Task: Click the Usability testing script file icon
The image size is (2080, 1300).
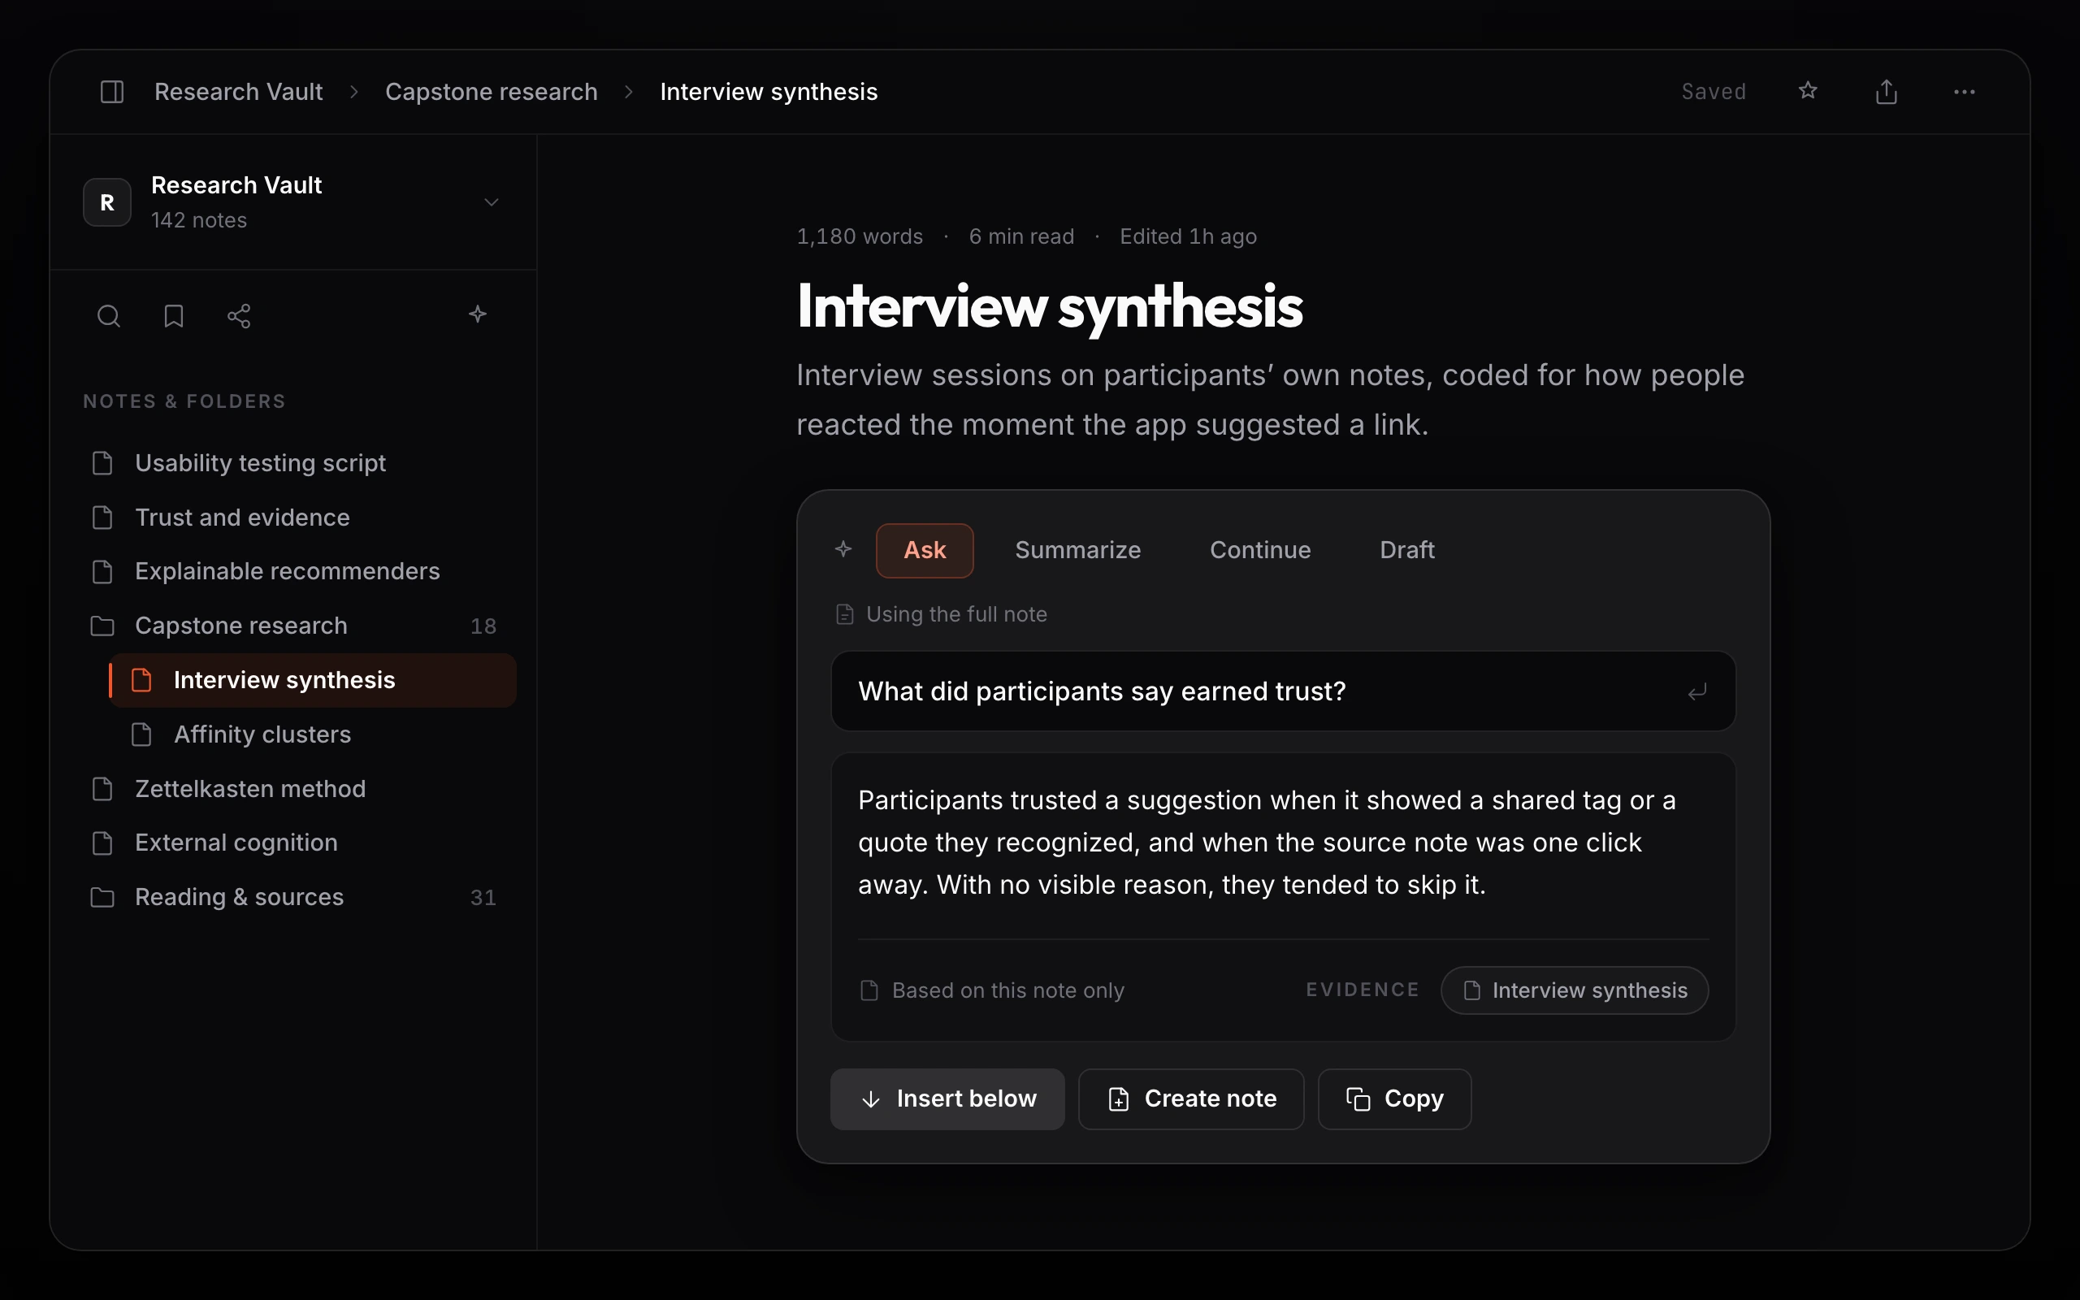Action: (x=102, y=462)
